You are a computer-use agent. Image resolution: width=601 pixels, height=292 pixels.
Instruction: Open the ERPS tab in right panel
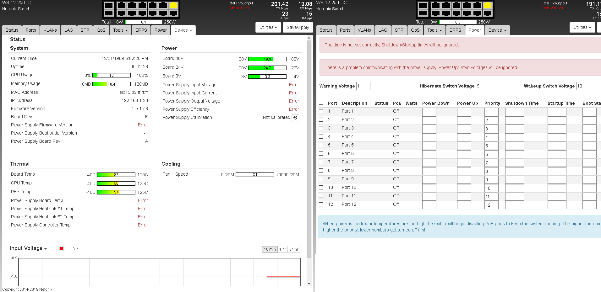click(455, 30)
